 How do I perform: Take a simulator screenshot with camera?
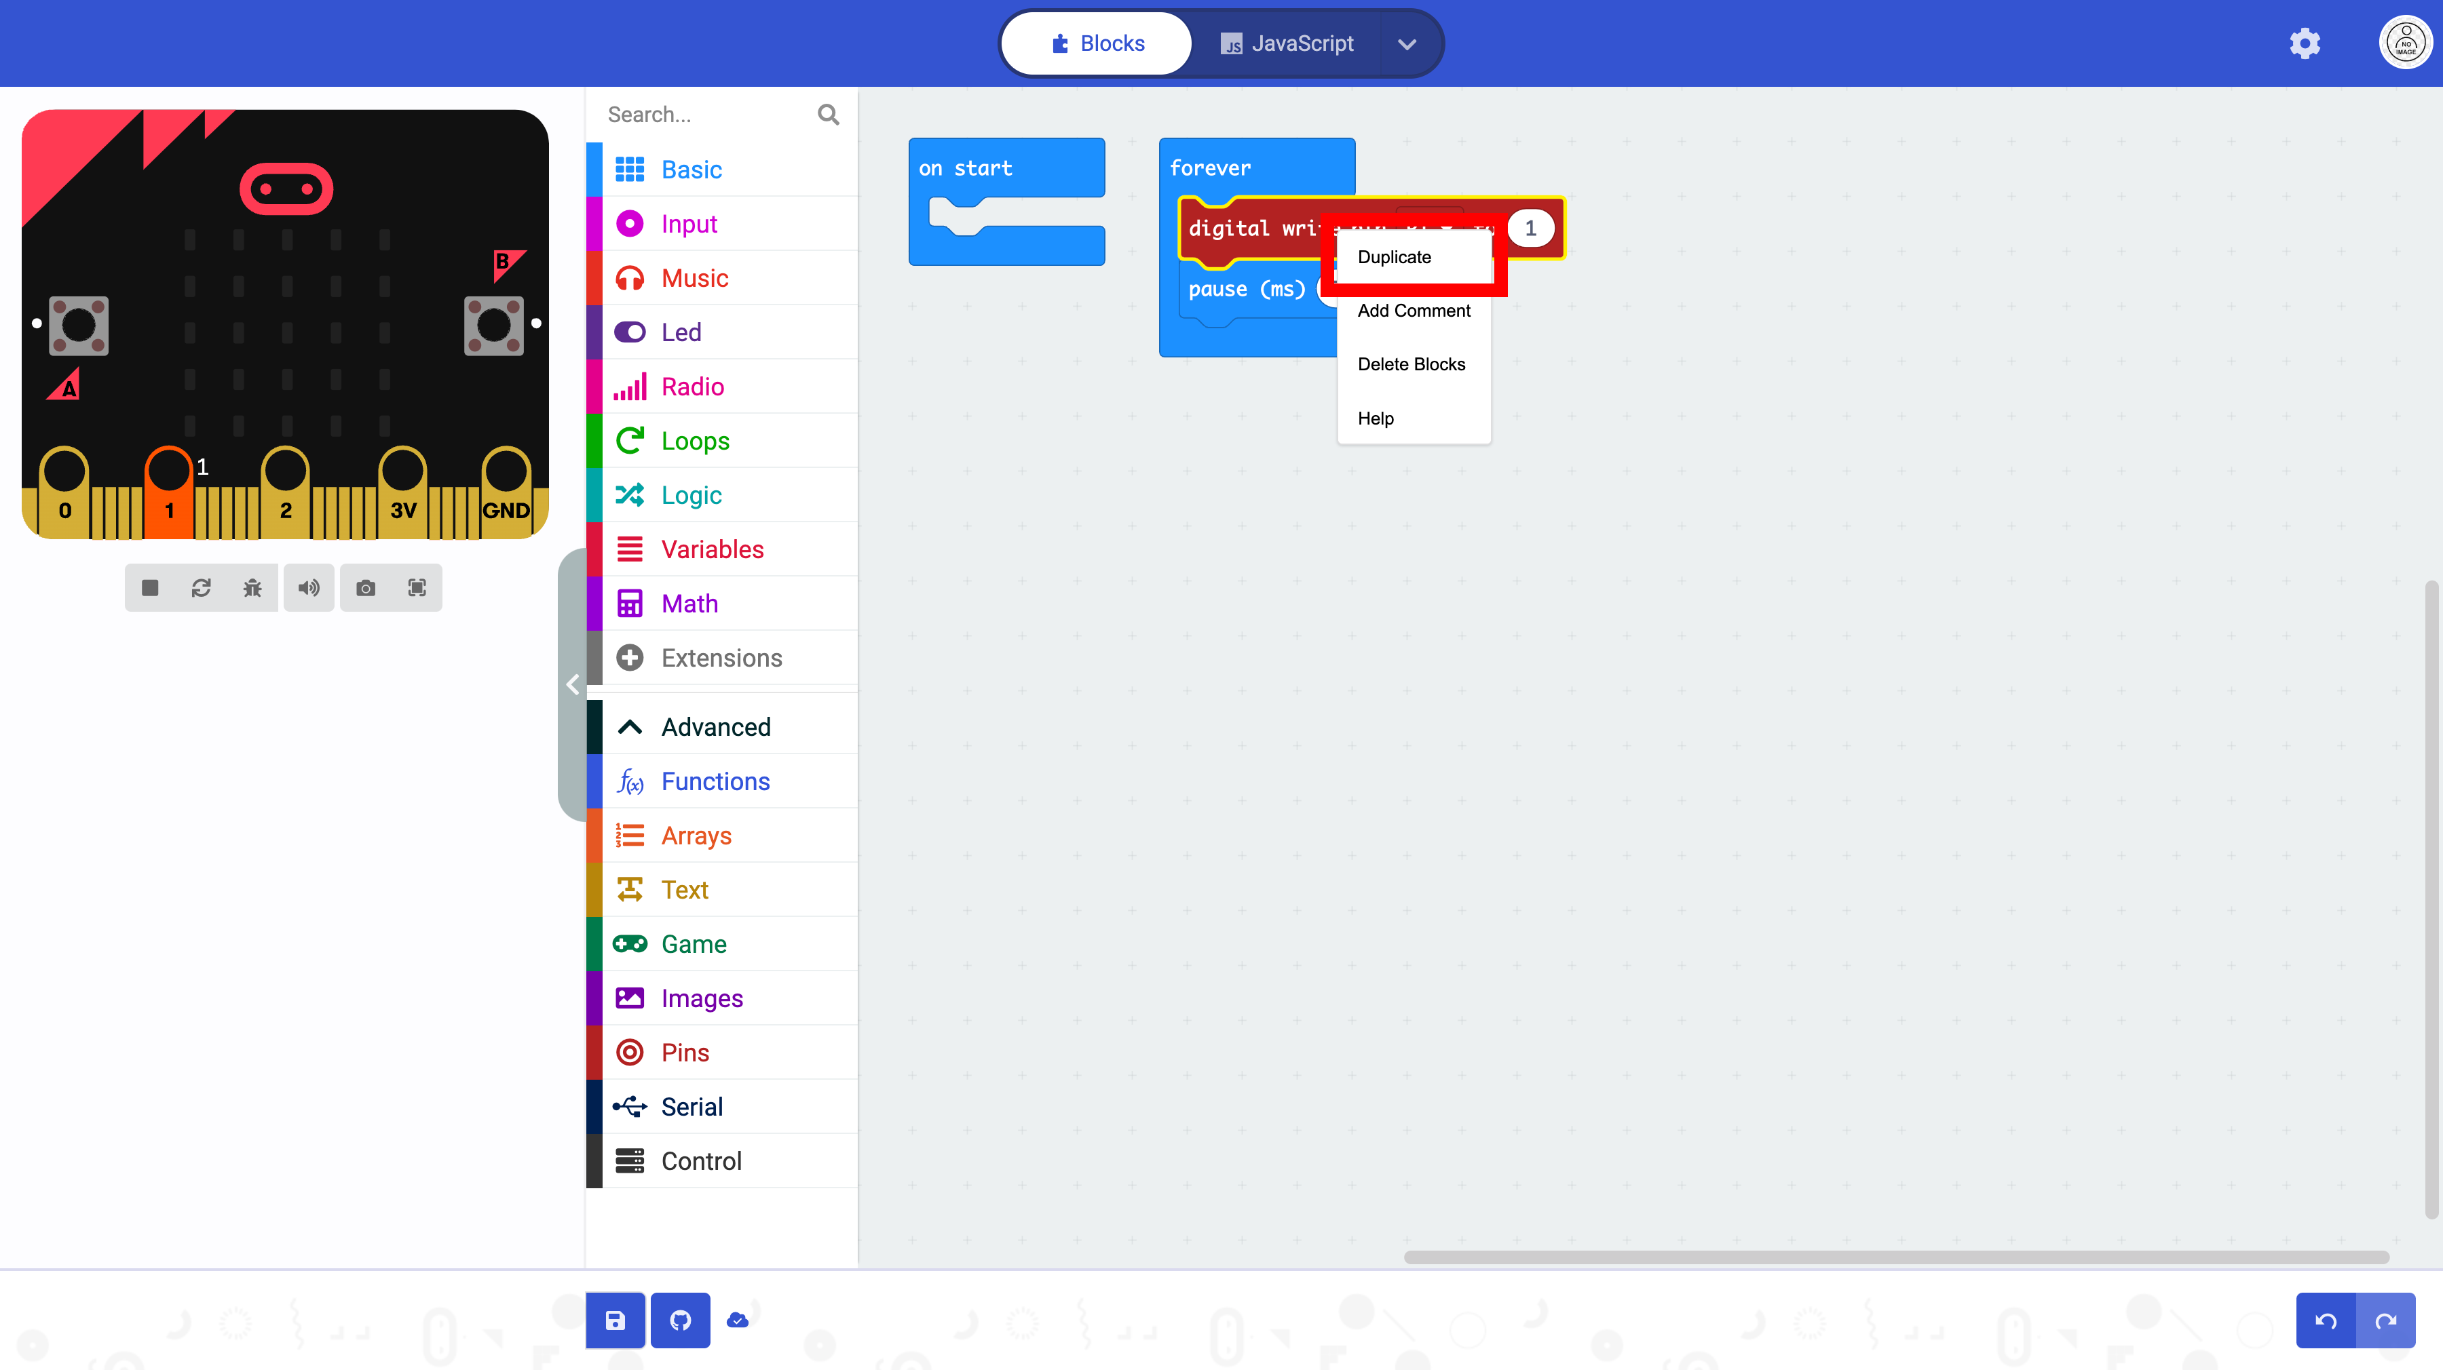[365, 588]
